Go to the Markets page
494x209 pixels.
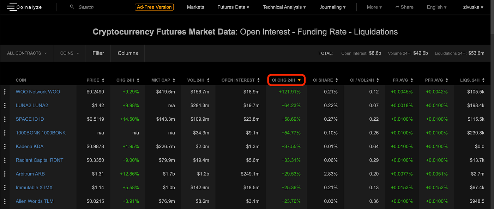point(195,7)
